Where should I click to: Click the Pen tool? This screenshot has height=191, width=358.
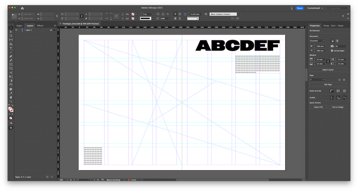pos(11,56)
